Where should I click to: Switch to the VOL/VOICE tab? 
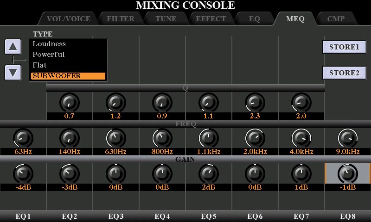pos(68,19)
